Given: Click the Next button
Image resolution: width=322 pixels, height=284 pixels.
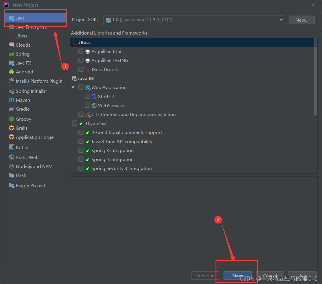Looking at the screenshot, I should [x=237, y=276].
